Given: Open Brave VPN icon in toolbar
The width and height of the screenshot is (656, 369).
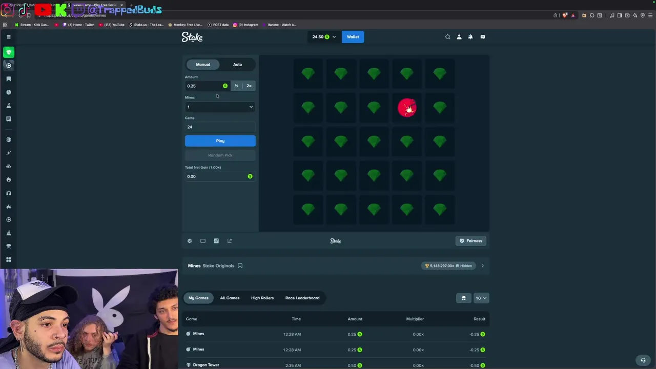Looking at the screenshot, I should (643, 15).
